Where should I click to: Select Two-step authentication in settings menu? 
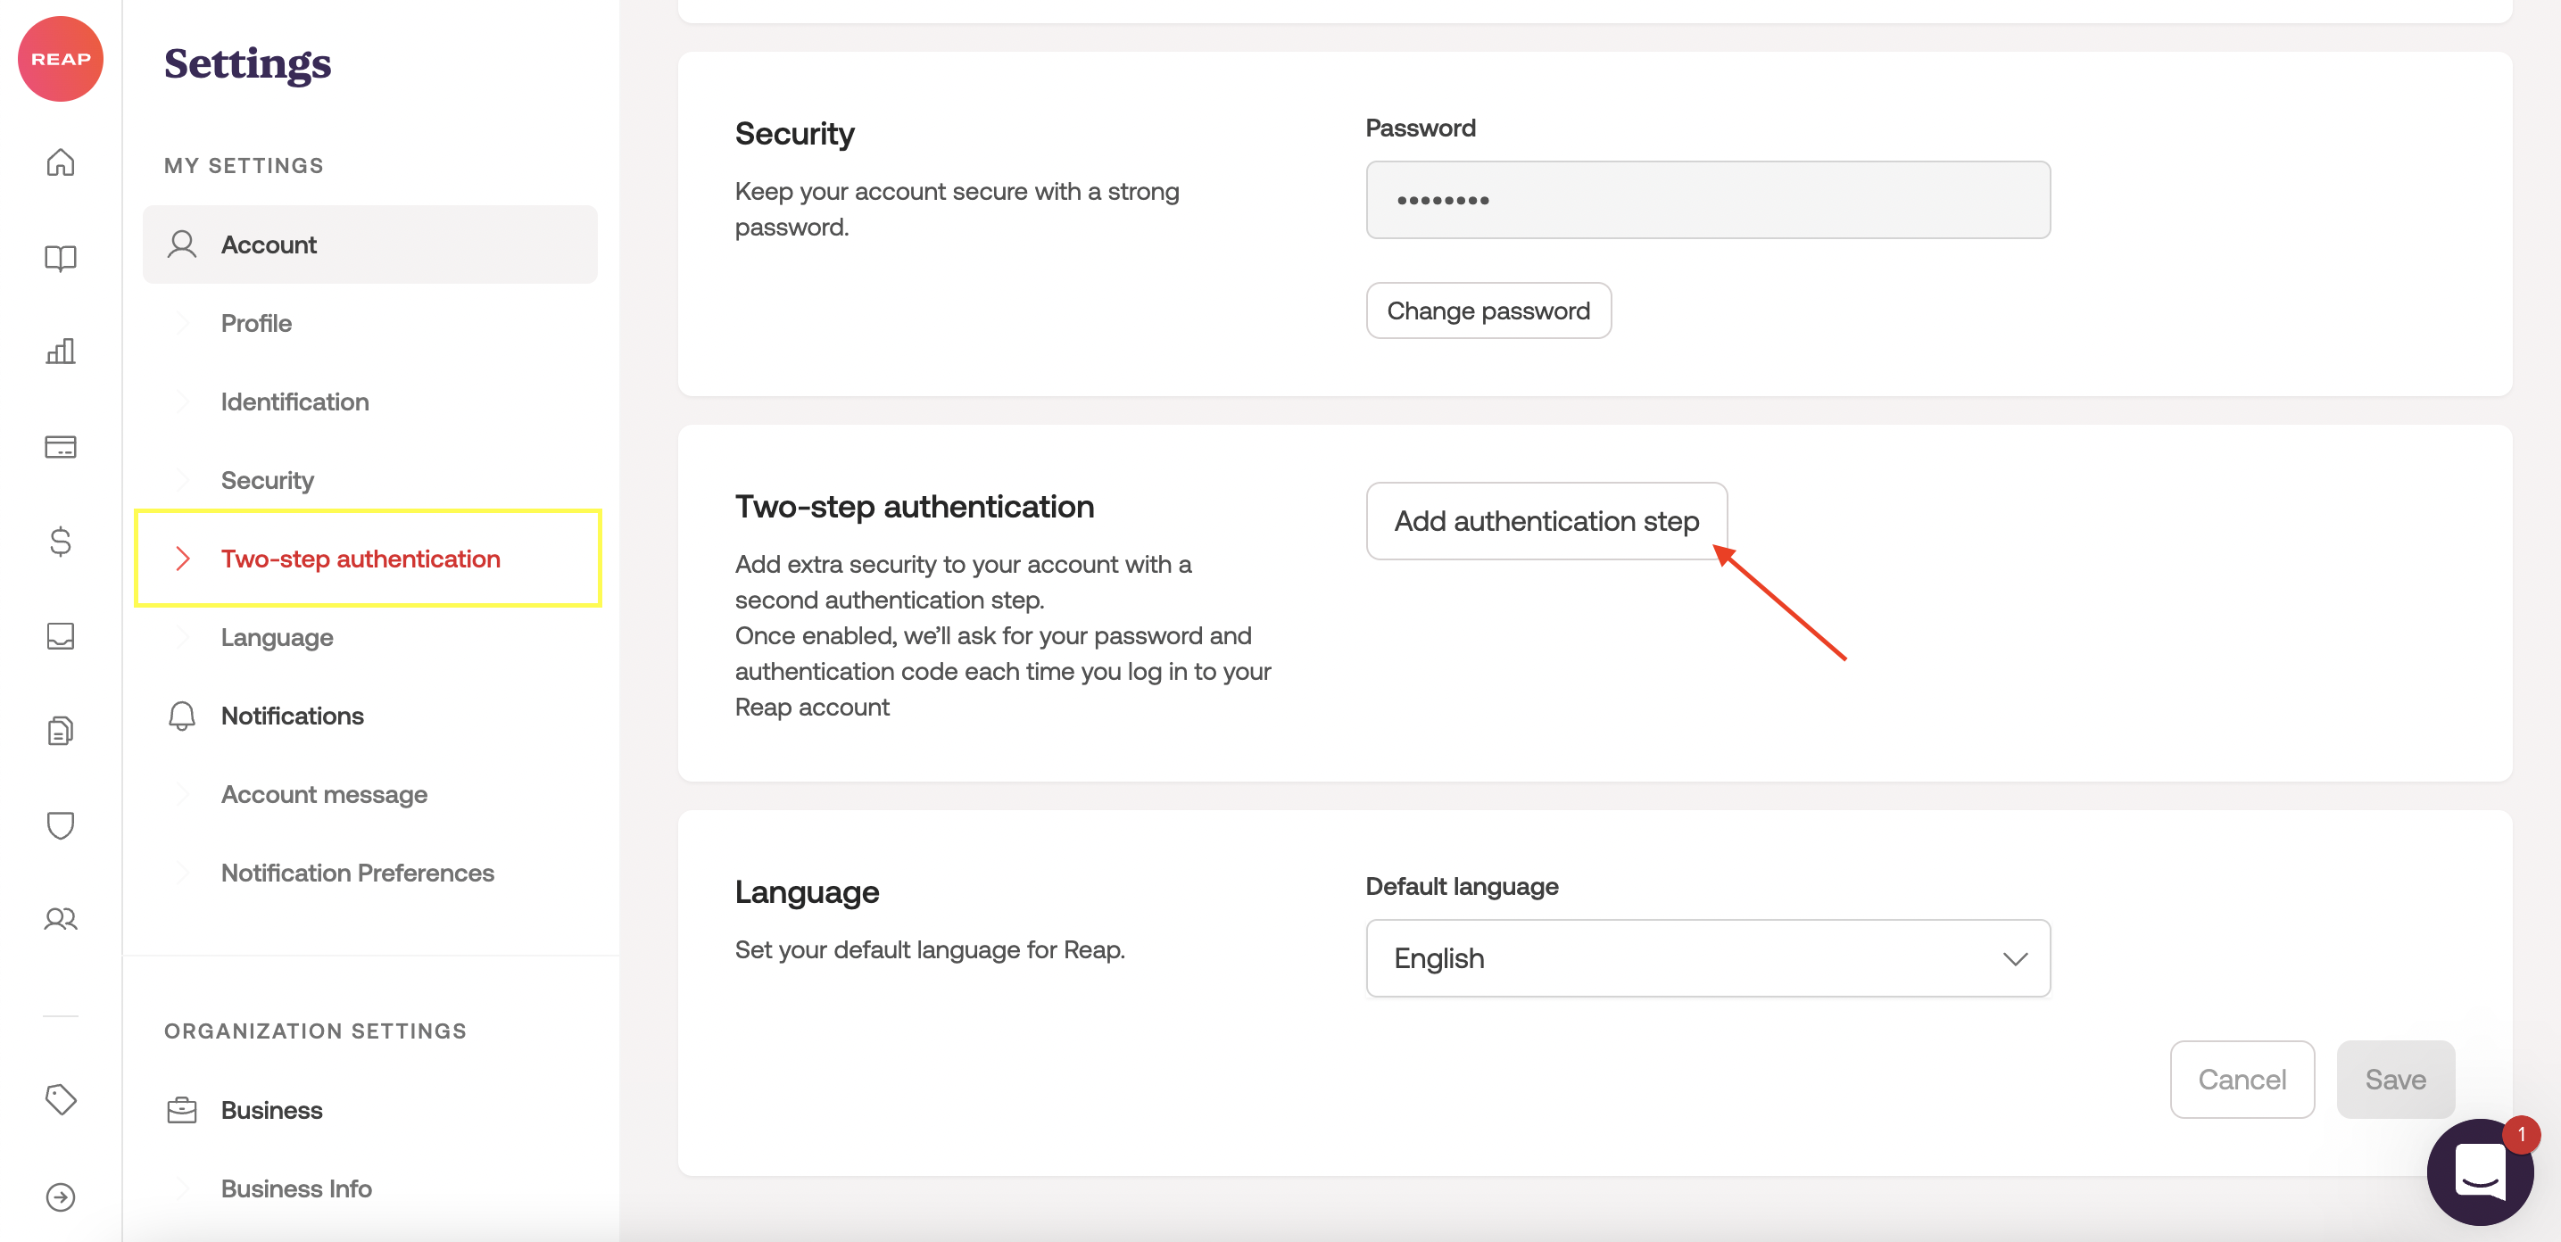(x=360, y=559)
